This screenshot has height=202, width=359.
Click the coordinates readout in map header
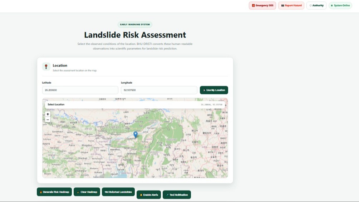pos(211,105)
